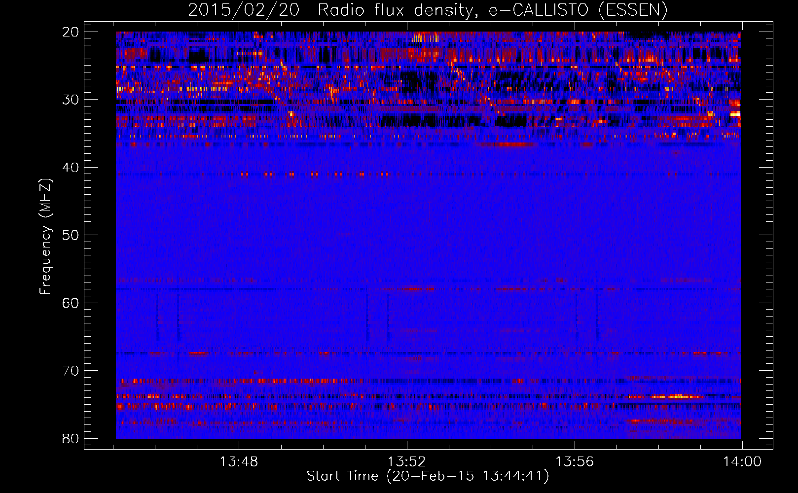Click the 60 MHz frequency tick label
This screenshot has width=798, height=493.
[71, 303]
